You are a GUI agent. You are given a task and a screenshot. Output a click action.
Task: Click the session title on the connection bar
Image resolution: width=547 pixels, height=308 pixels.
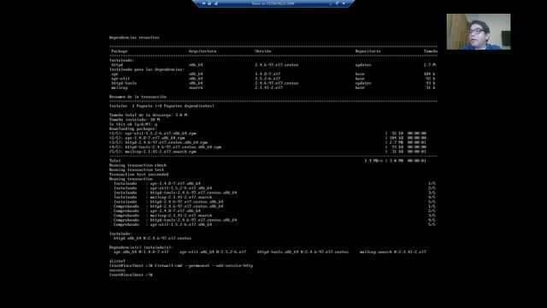click(273, 3)
